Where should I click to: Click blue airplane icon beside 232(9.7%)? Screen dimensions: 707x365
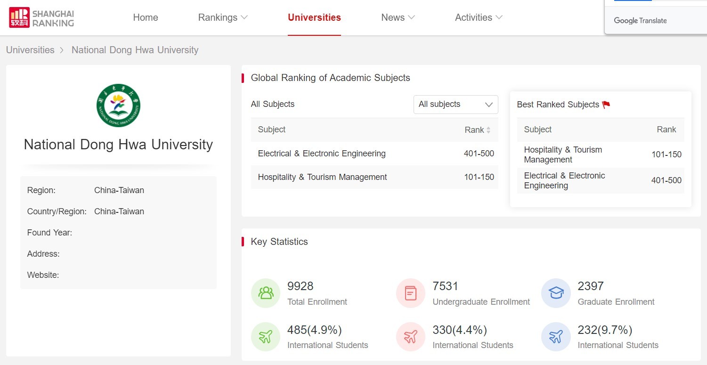[556, 337]
